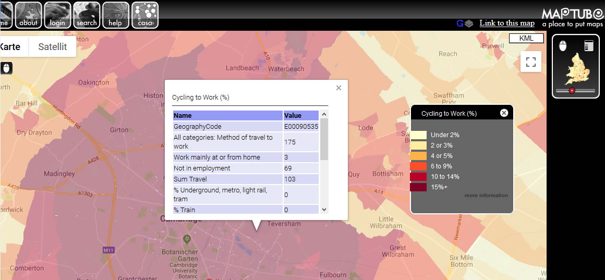Screen dimensions: 605x280
Task: Follow the 'Link to this map' link
Action: (507, 23)
